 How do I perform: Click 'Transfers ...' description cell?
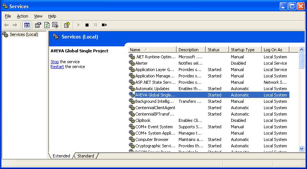point(190,101)
